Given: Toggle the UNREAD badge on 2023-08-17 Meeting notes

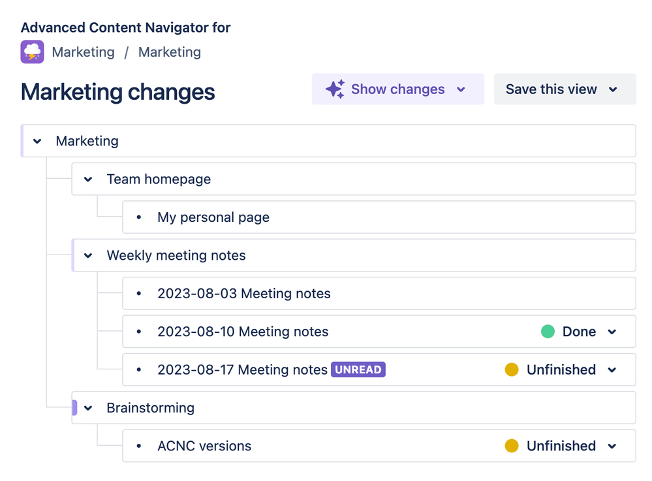Looking at the screenshot, I should [x=358, y=369].
